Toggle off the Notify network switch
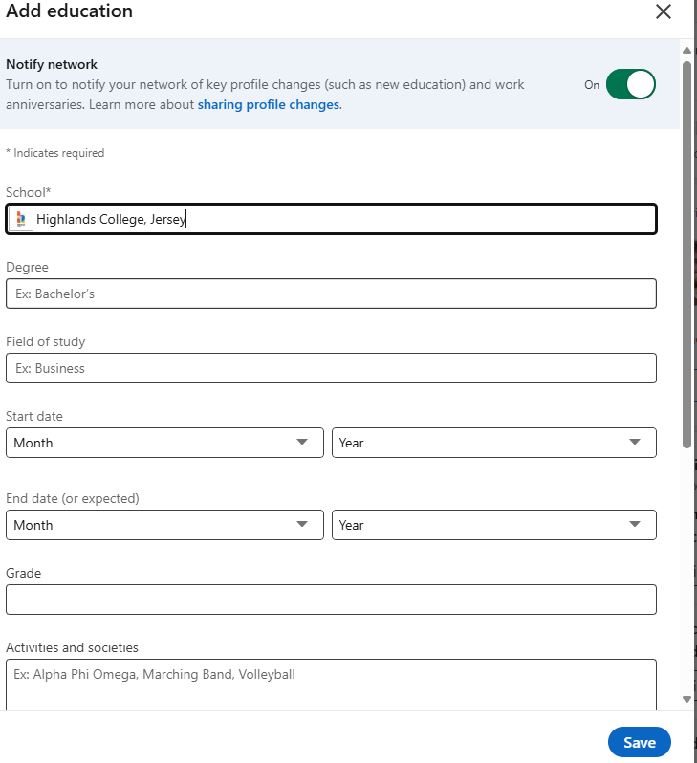The height and width of the screenshot is (763, 697). (x=630, y=84)
